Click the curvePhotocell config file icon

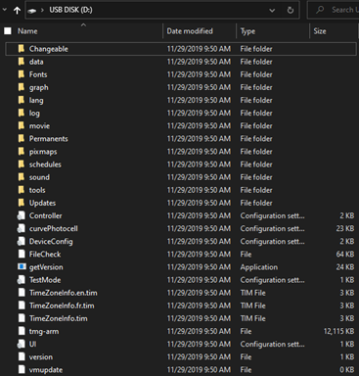point(22,228)
